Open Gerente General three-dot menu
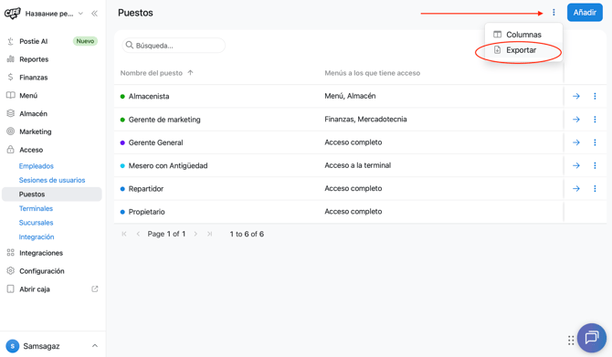The width and height of the screenshot is (612, 357). click(595, 142)
